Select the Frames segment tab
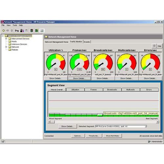Image resolution: width=164 pixels, height=164 pixels. click(93, 90)
